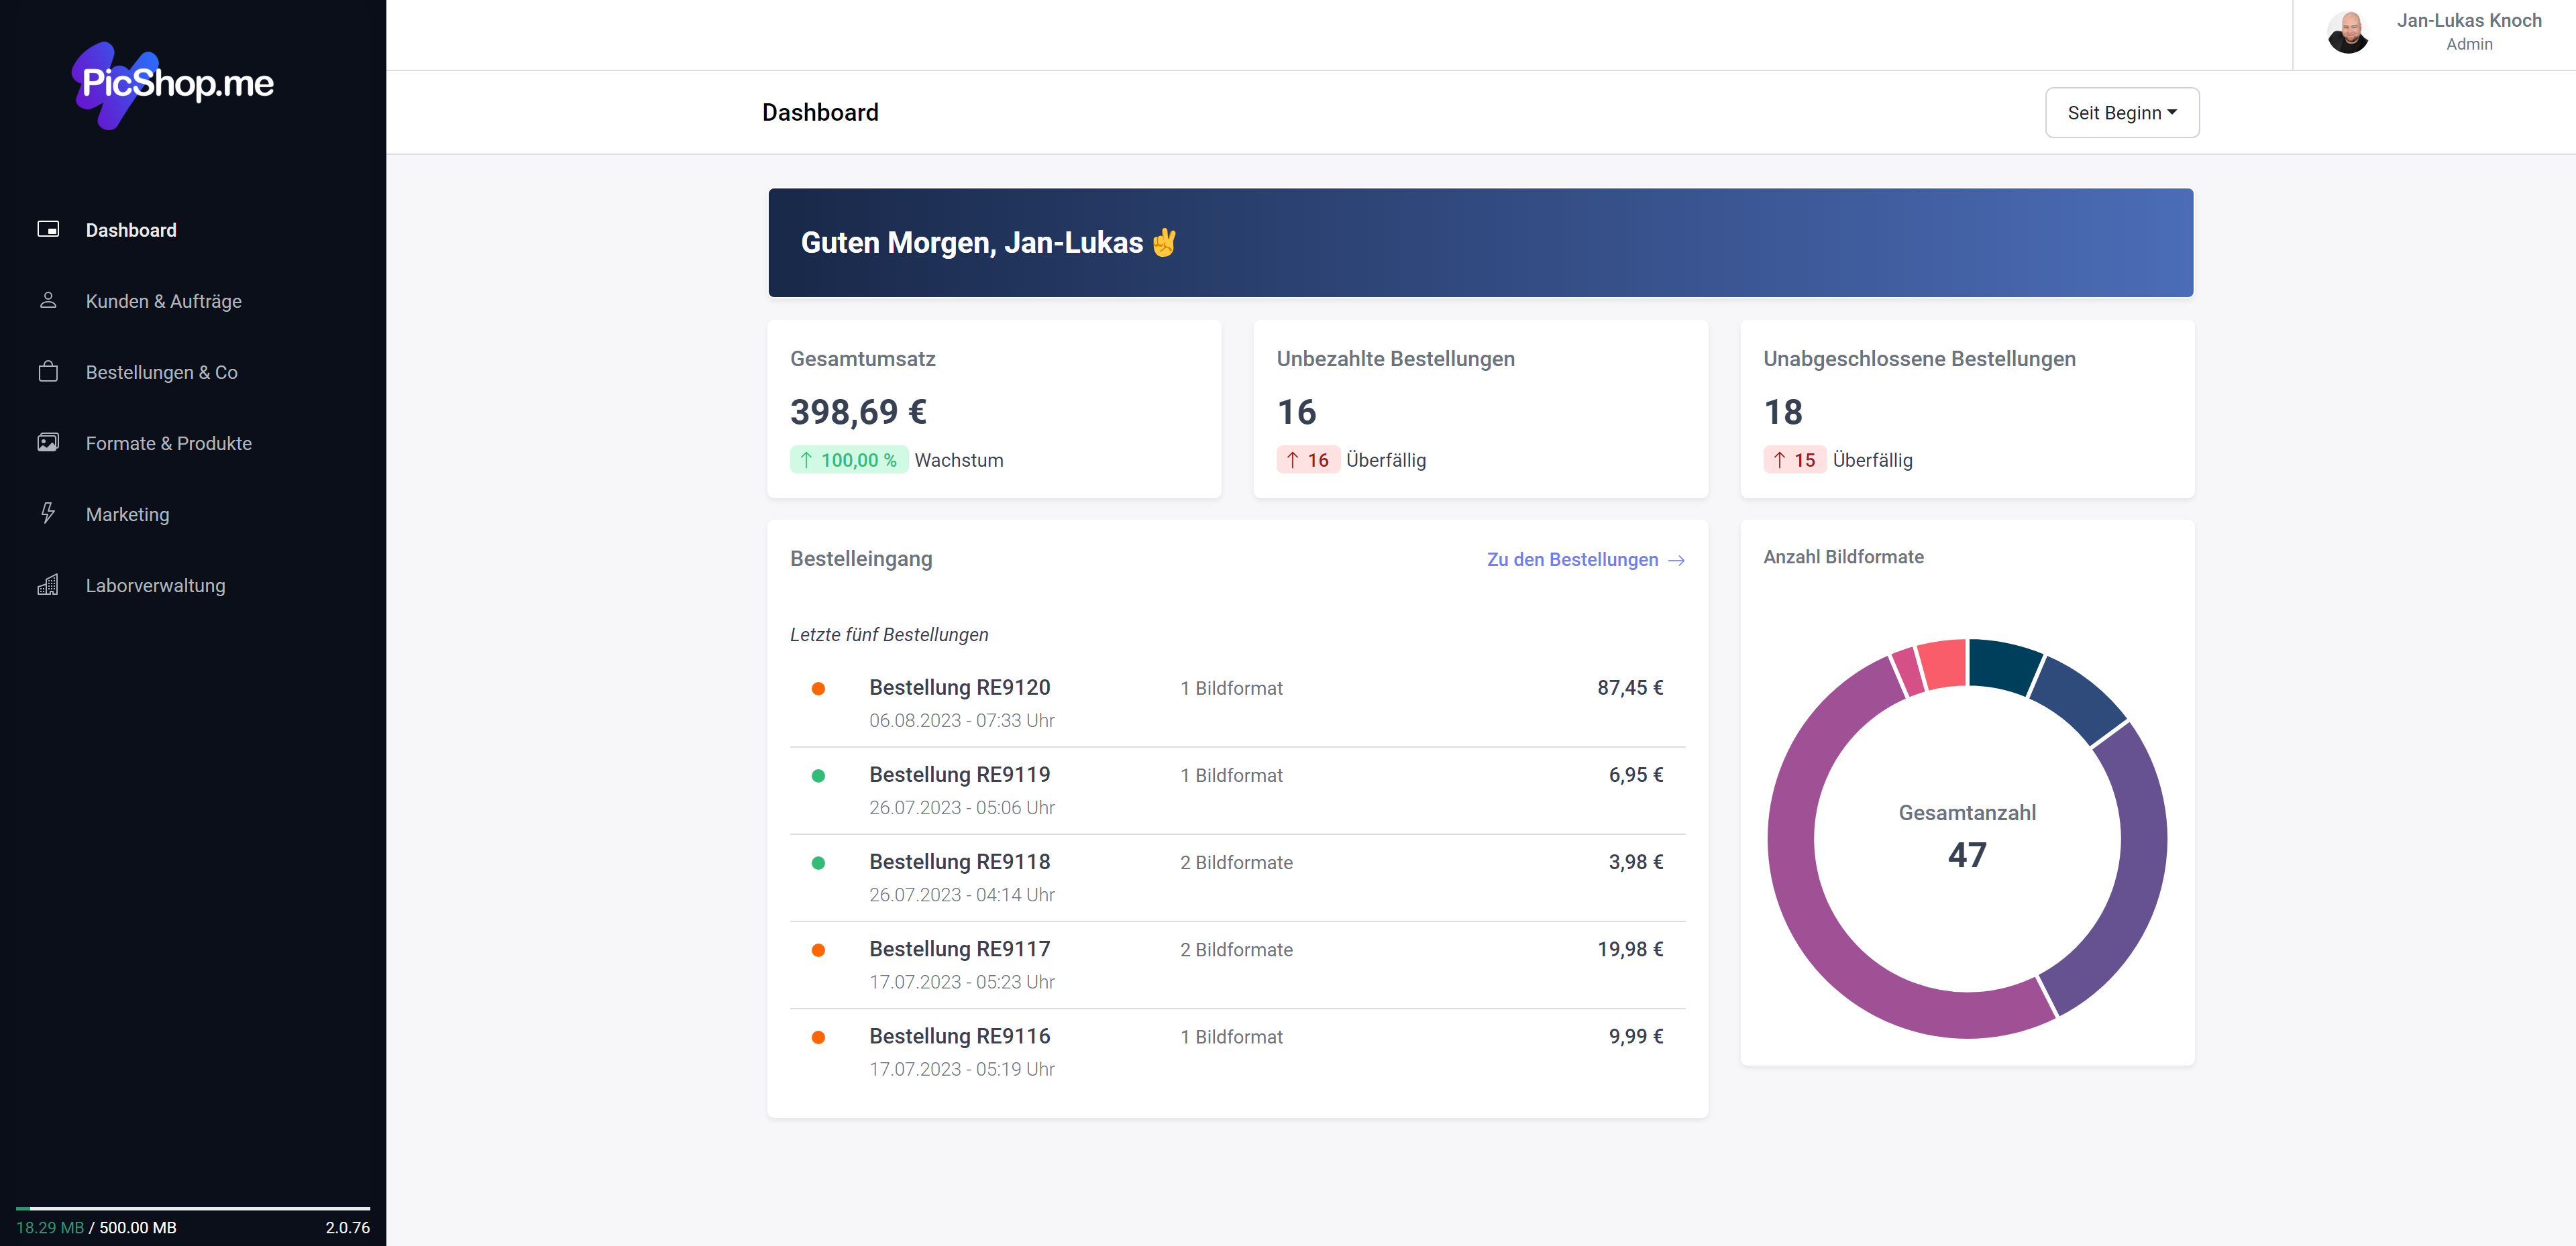
Task: Click the Bestellungen & Co shopping bag icon
Action: point(48,371)
